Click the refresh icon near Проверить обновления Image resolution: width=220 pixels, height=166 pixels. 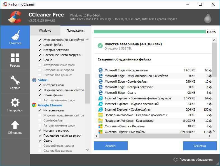(x=175, y=160)
